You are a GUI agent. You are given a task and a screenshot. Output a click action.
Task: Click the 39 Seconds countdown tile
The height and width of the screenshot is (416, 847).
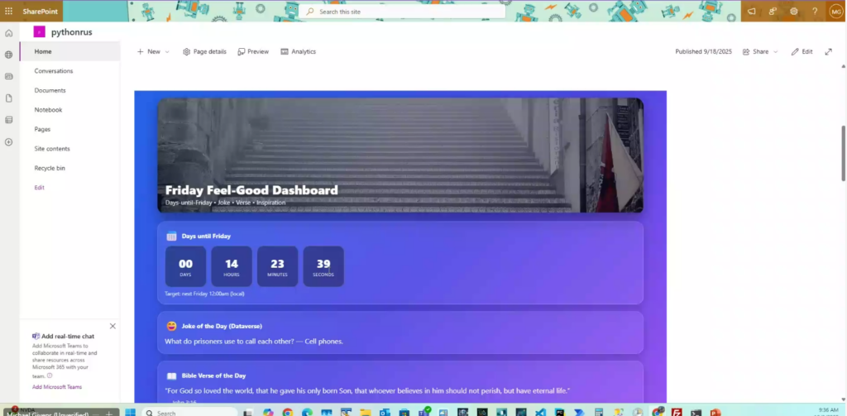323,266
